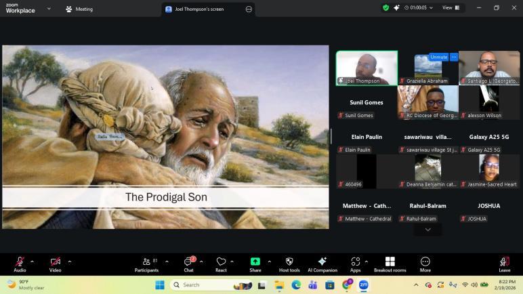The height and width of the screenshot is (294, 523).
Task: Open the Chat panel
Action: 189,264
